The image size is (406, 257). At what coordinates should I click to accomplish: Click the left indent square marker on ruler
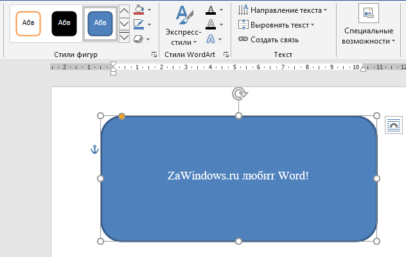[x=113, y=73]
